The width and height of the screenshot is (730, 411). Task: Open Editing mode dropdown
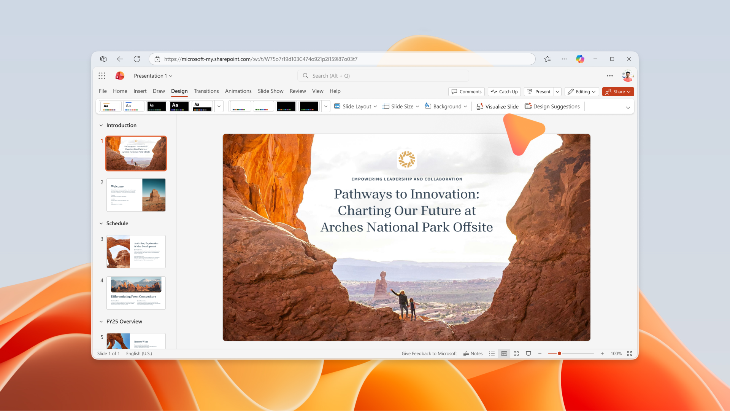[582, 92]
